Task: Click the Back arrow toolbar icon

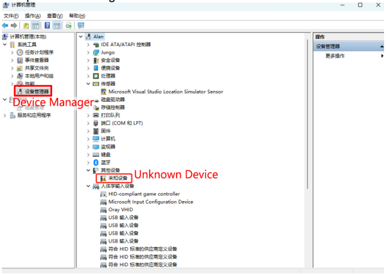Action: pyautogui.click(x=5, y=25)
